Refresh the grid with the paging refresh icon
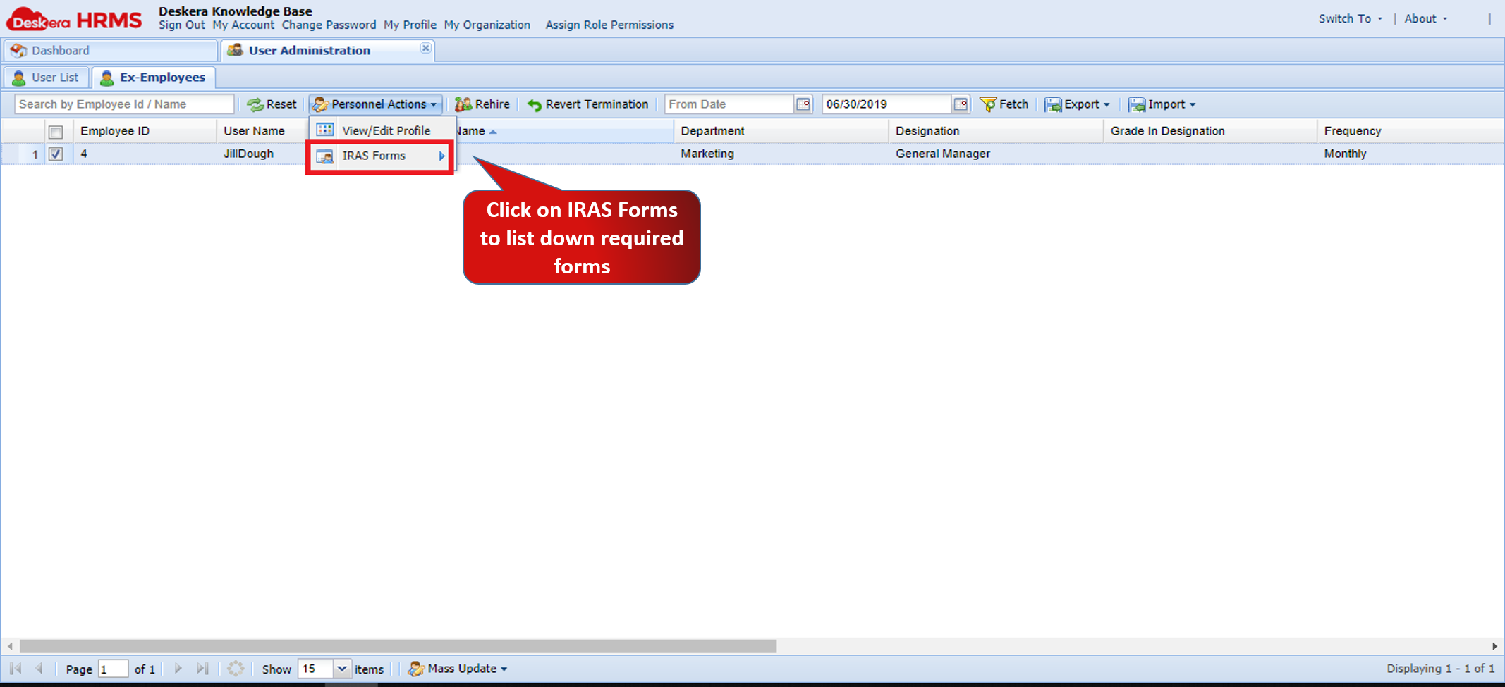Viewport: 1505px width, 687px height. coord(236,668)
